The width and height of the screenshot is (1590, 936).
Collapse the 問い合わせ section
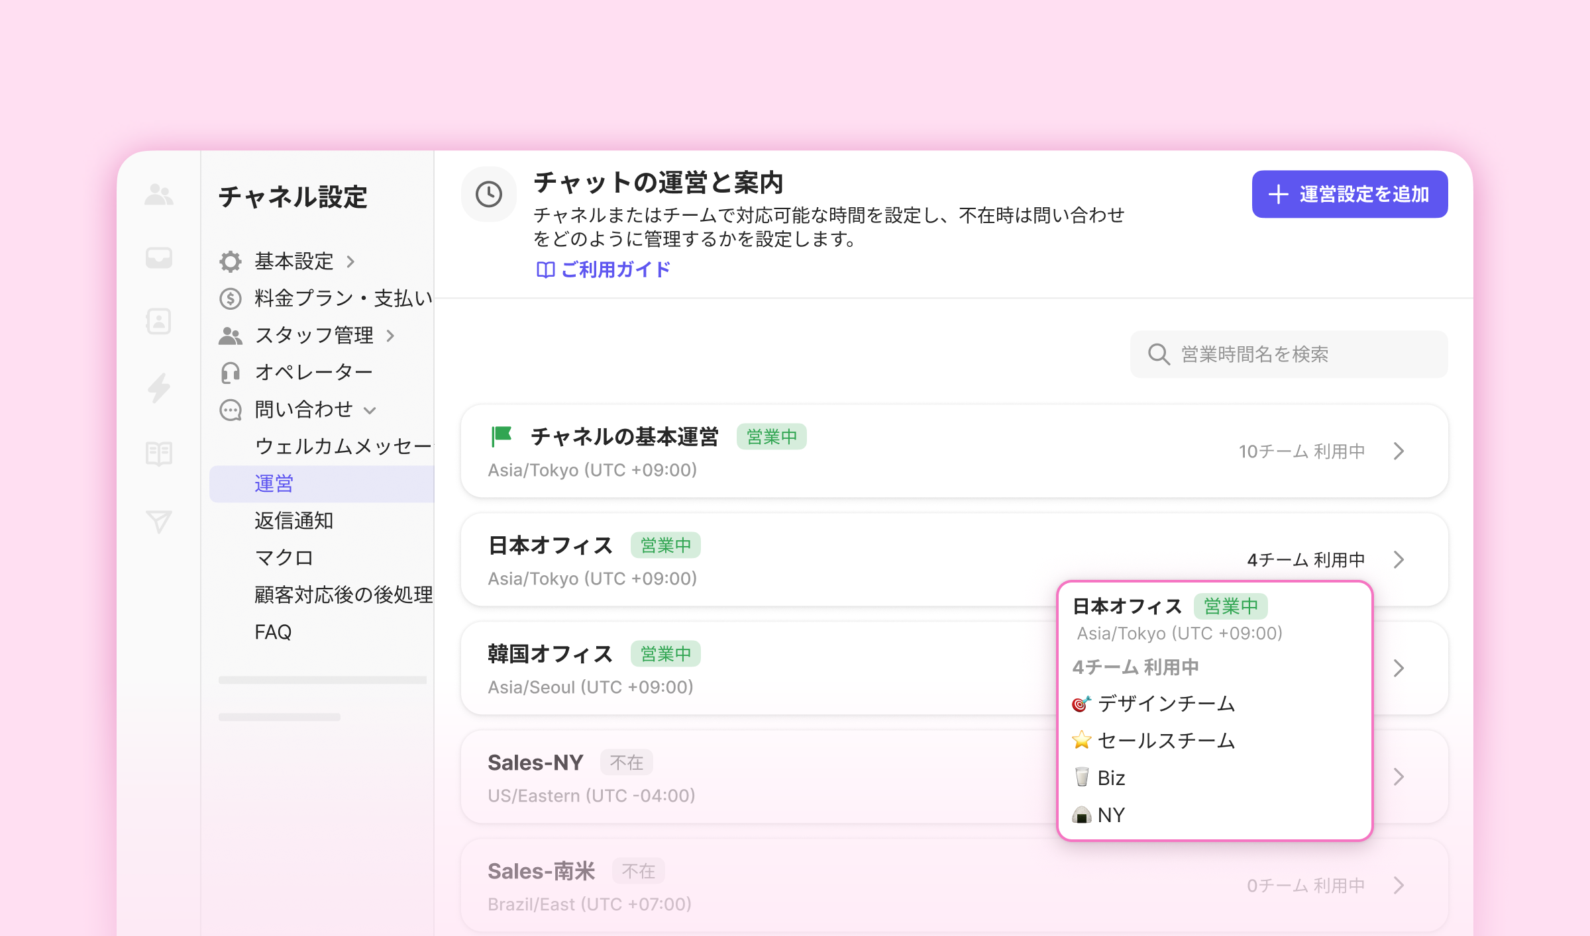coord(370,410)
